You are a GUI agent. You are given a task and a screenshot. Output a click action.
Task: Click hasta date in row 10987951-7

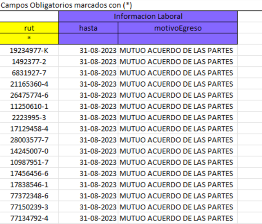coord(88,162)
